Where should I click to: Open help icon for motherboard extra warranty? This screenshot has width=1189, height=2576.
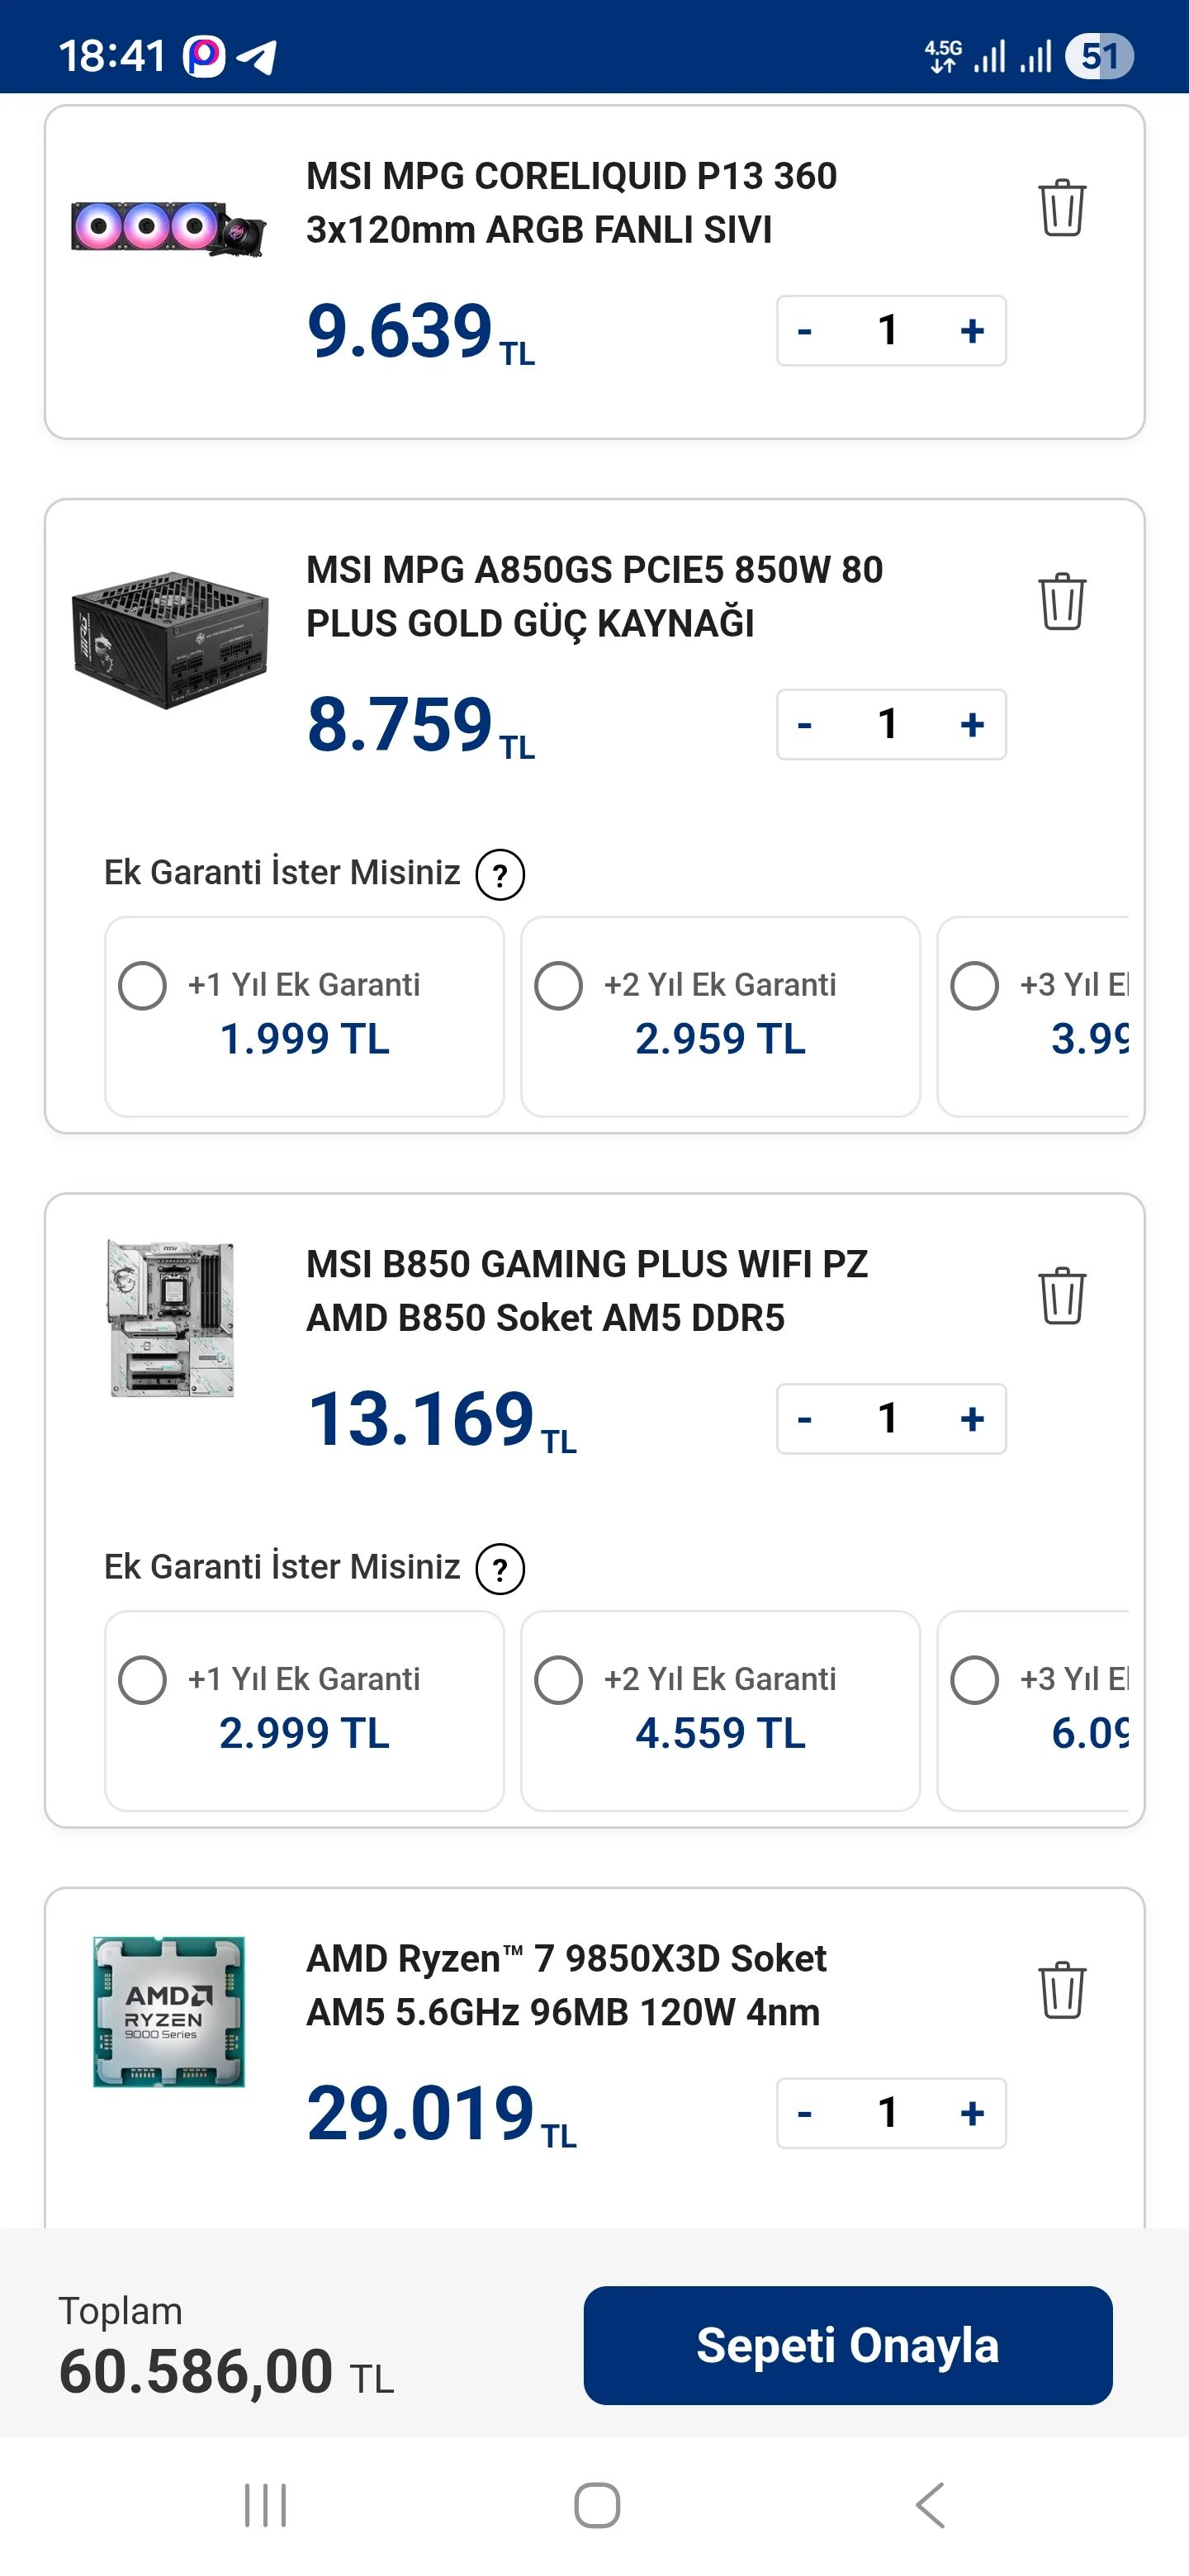tap(500, 1568)
